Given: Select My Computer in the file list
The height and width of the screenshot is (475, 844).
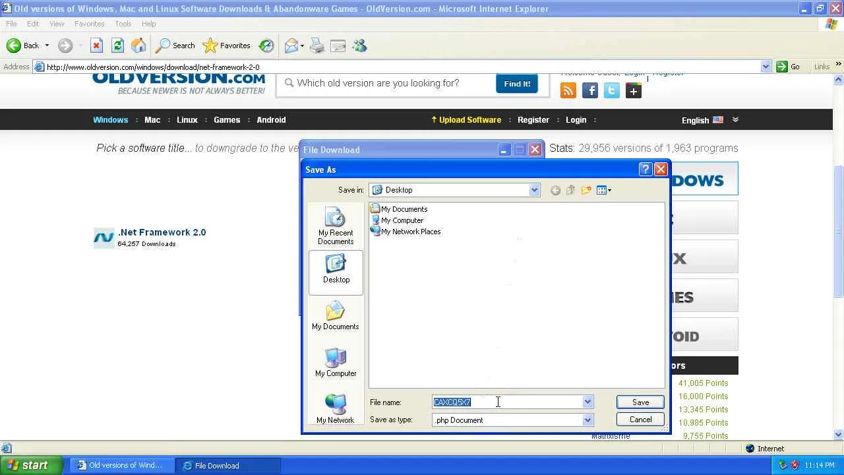Looking at the screenshot, I should click(397, 220).
